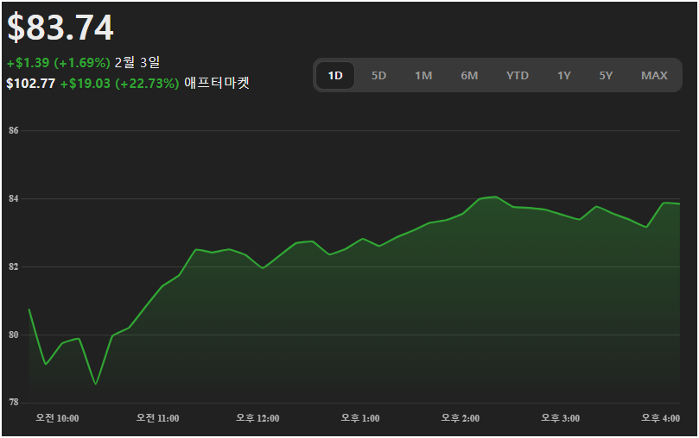Click the 오후 3:00 time label
This screenshot has height=438, width=699.
561,418
